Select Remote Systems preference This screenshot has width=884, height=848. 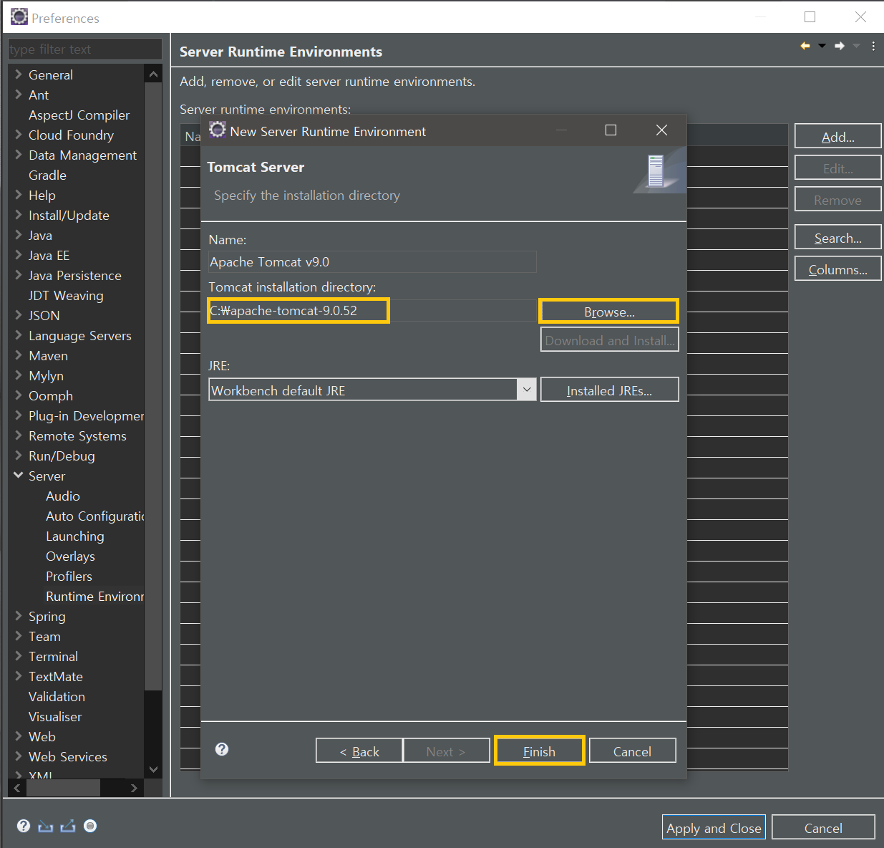77,435
